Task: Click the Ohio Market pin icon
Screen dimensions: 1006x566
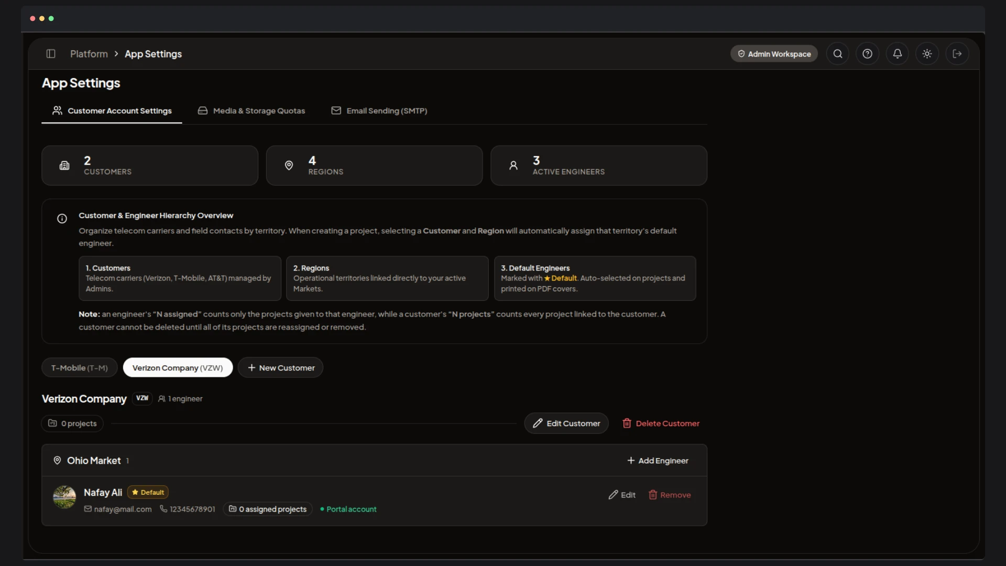Action: pos(57,460)
